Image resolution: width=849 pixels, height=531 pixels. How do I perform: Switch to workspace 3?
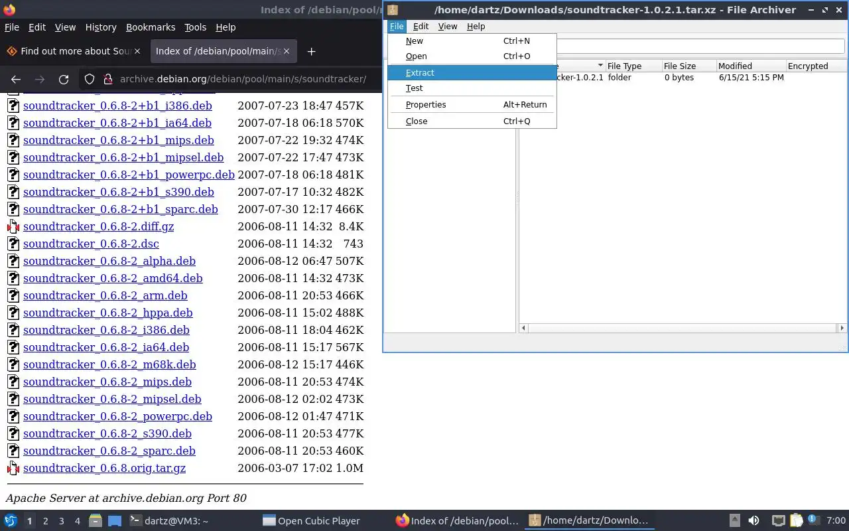pos(61,521)
